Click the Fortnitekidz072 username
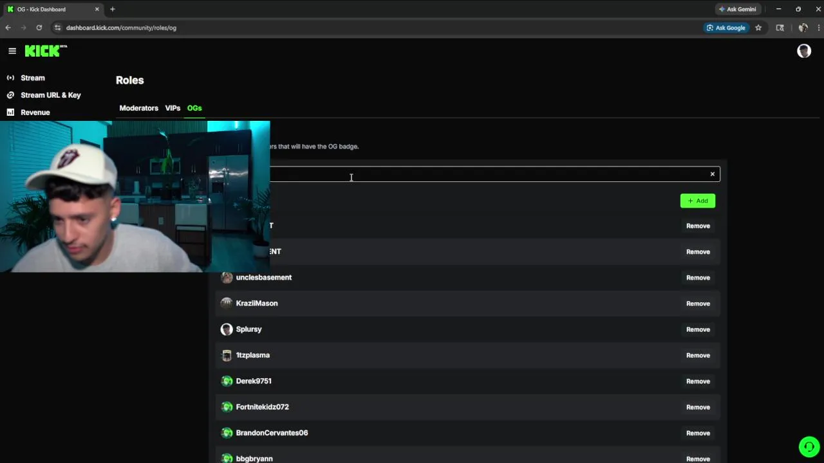The width and height of the screenshot is (824, 463). (x=262, y=406)
